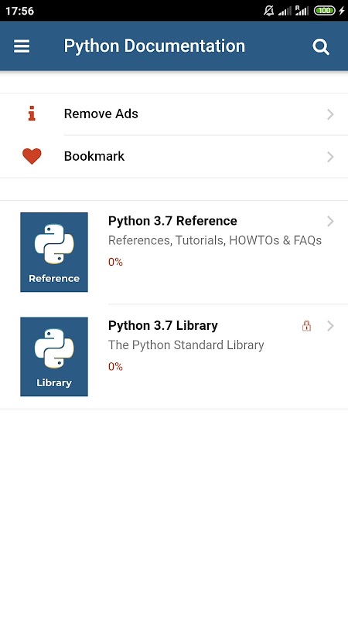Select the Bookmark menu entry
348x618 pixels.
(x=174, y=157)
